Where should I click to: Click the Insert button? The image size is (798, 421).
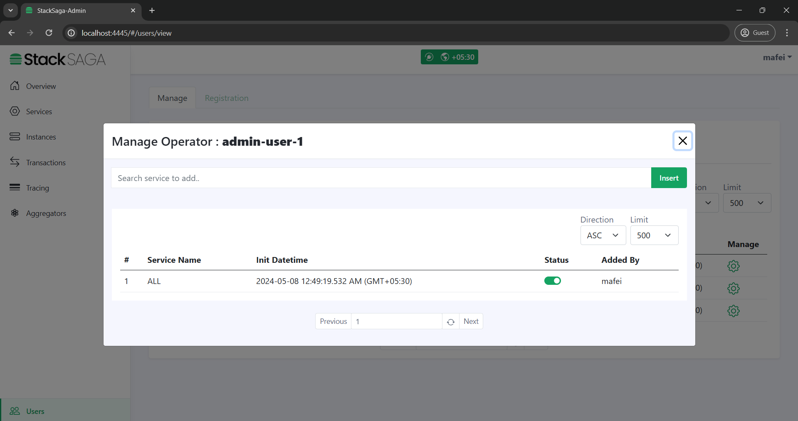(668, 178)
